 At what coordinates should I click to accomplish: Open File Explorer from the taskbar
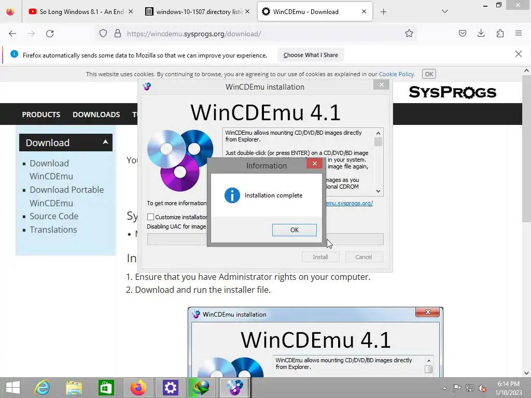click(74, 388)
